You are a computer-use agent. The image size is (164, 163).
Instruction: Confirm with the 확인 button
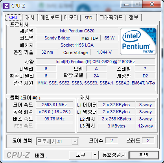click(x=144, y=155)
